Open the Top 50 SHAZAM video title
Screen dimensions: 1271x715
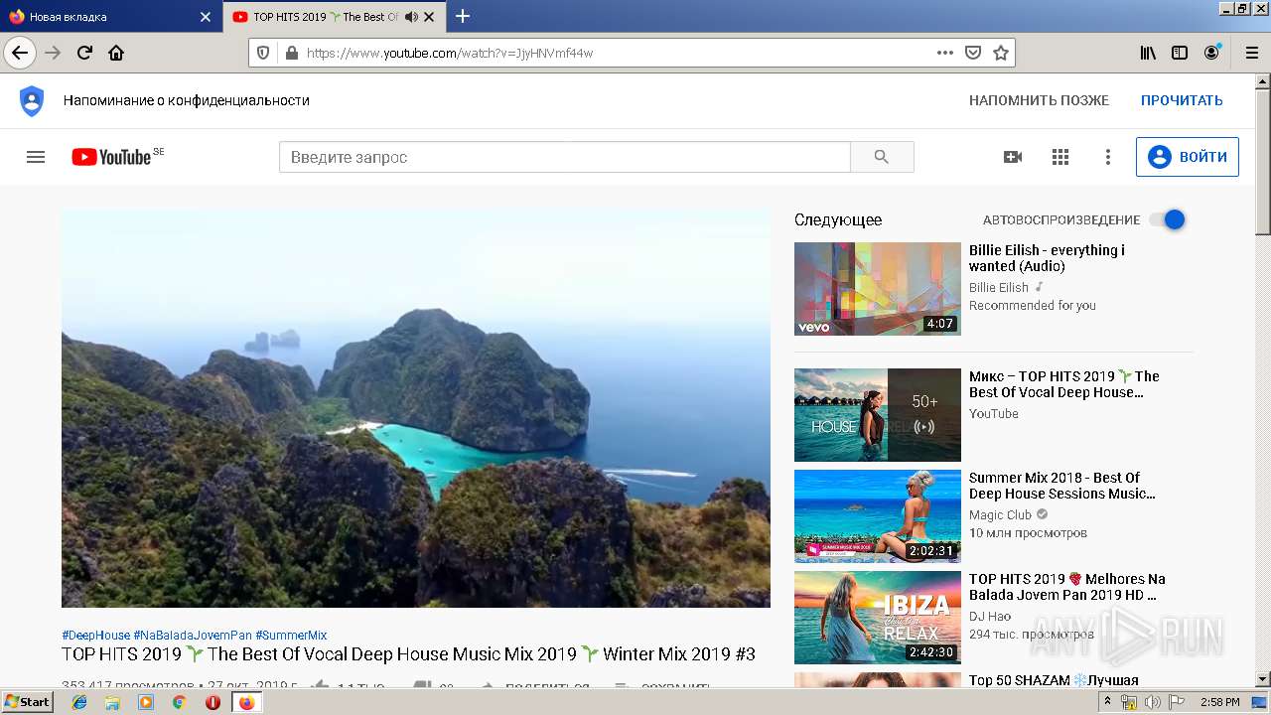click(1054, 680)
